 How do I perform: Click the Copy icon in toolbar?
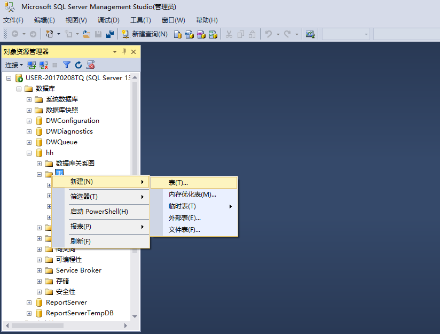[240, 34]
